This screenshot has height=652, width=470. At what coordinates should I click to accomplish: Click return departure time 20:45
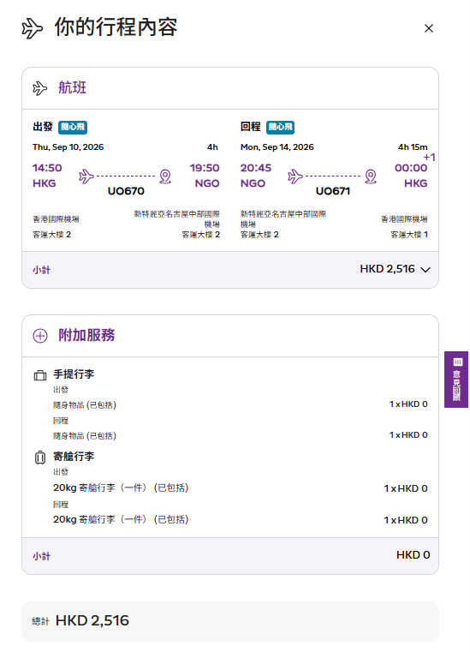pyautogui.click(x=256, y=168)
